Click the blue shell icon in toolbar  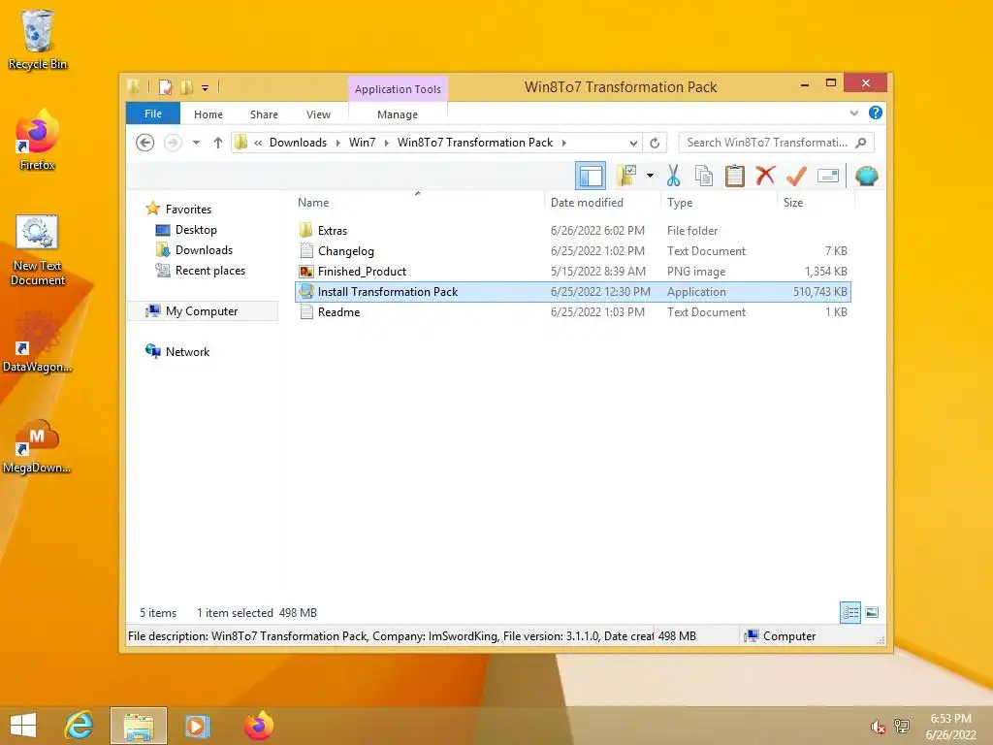866,176
